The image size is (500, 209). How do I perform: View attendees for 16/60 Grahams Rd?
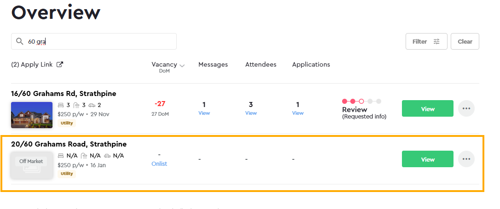tap(251, 113)
